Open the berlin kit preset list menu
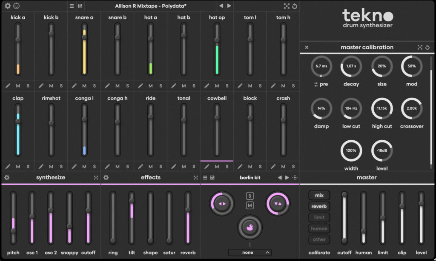The width and height of the screenshot is (436, 261). tap(205, 178)
